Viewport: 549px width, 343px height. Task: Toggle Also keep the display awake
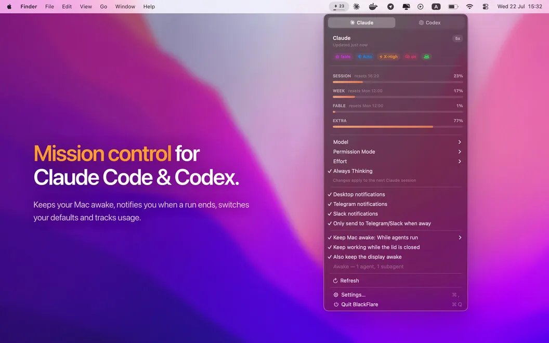coord(396,257)
